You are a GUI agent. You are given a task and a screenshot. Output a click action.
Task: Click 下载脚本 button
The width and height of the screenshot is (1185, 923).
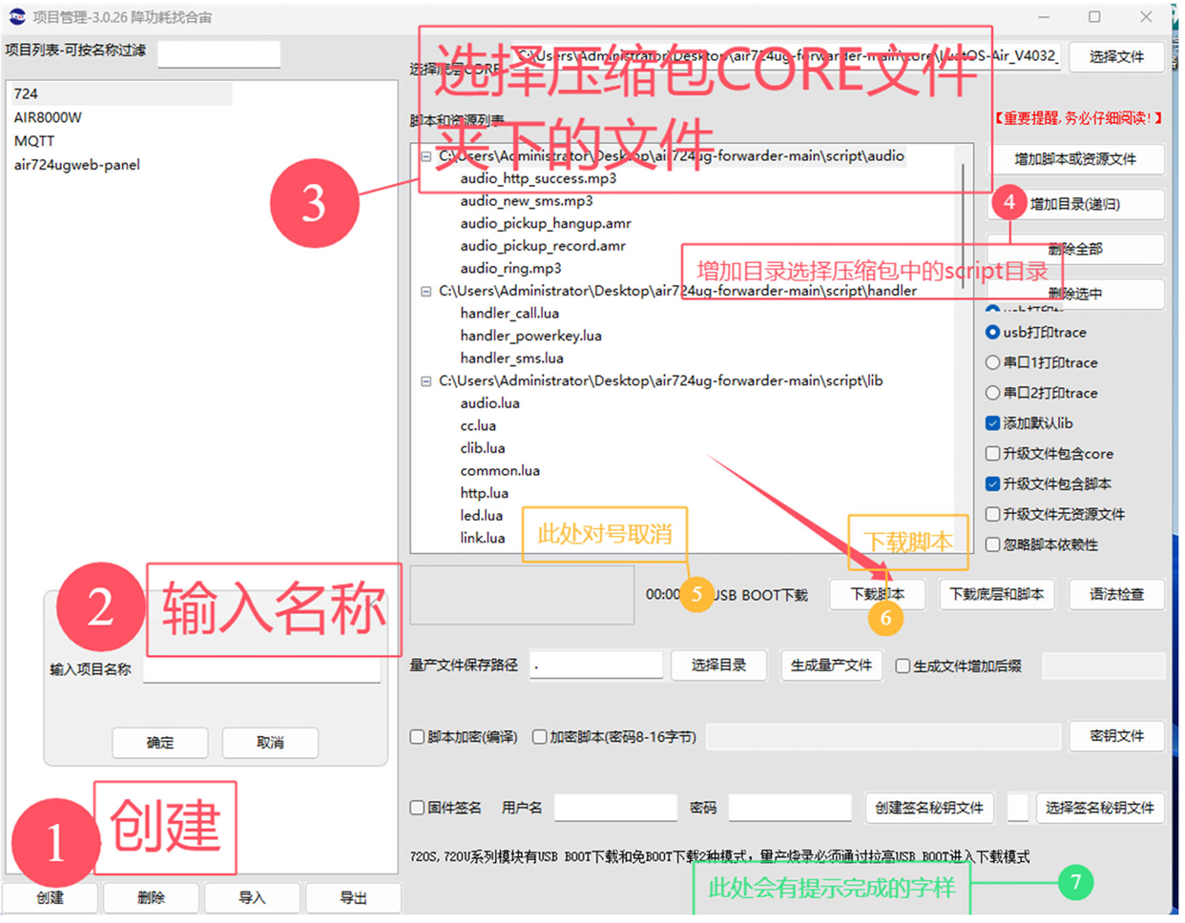pos(878,594)
